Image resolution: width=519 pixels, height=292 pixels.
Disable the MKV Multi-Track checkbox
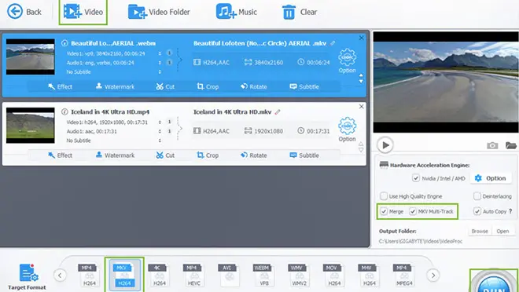tap(413, 211)
